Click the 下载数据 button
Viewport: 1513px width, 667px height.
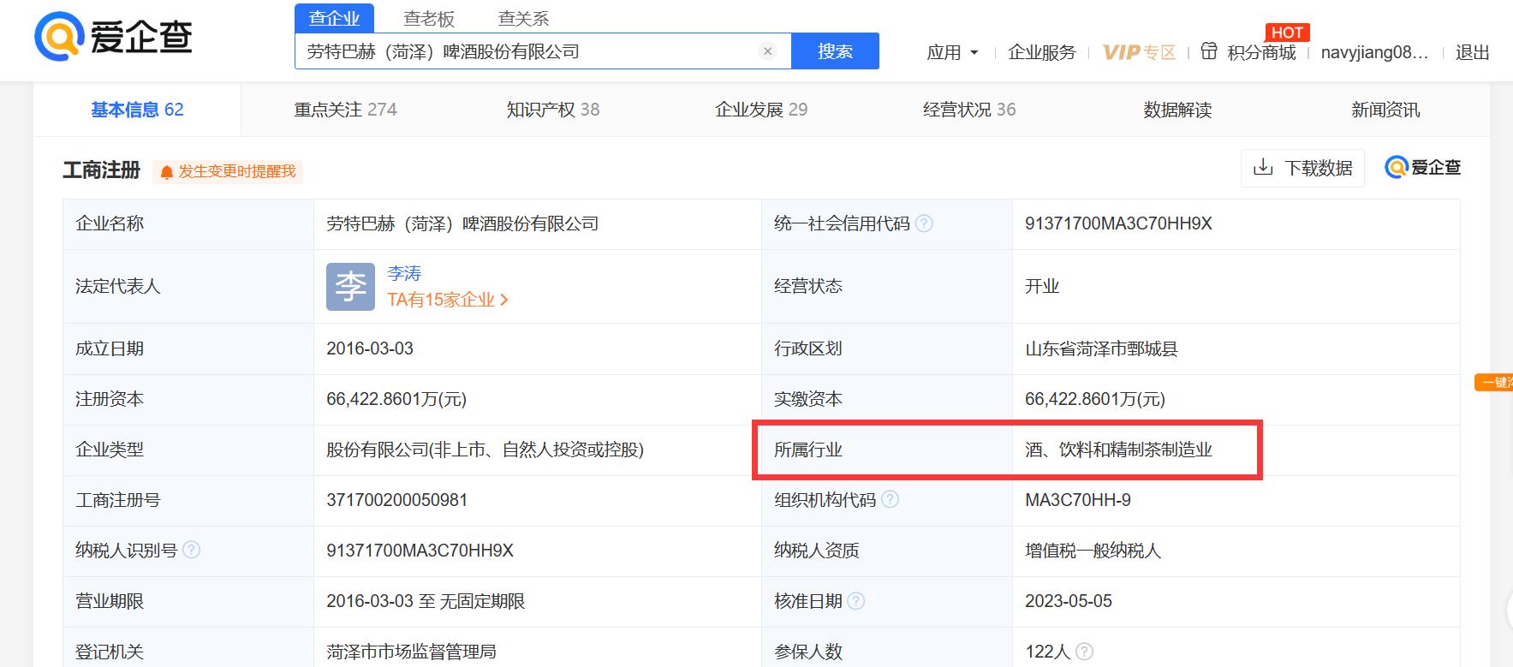point(1302,168)
